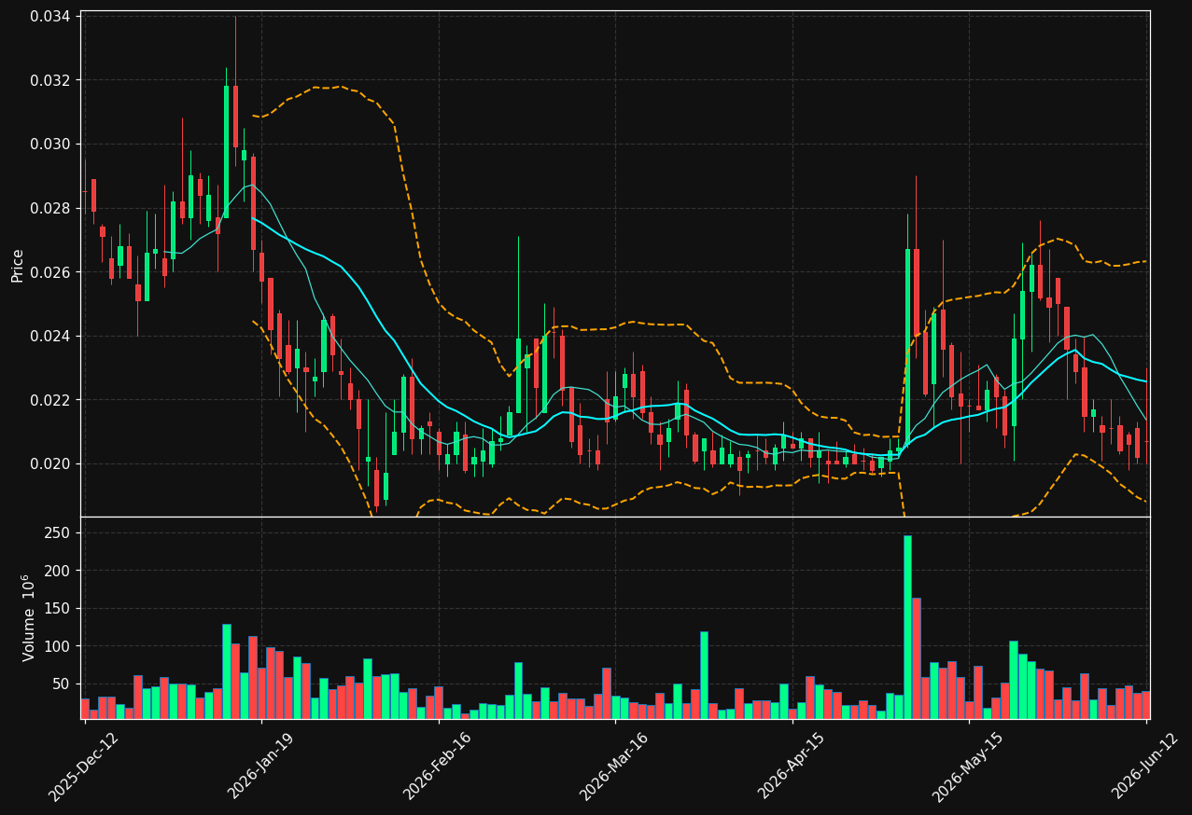Click the 50 volume axis label
1192x815 pixels.
(x=60, y=684)
